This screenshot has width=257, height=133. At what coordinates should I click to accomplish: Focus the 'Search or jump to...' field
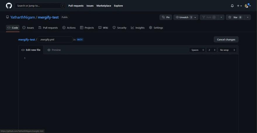[40, 6]
